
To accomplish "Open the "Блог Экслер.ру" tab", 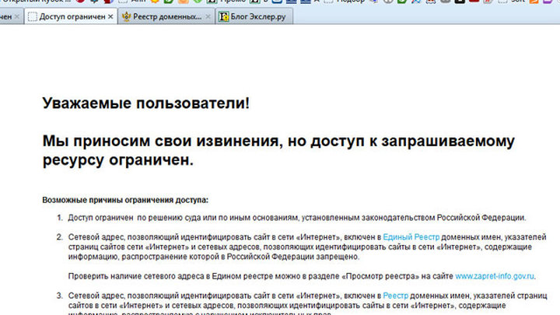I will [x=257, y=16].
